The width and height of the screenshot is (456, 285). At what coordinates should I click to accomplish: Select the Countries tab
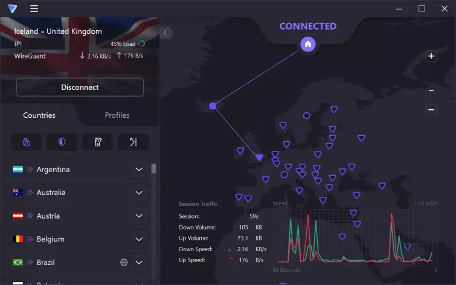[39, 115]
